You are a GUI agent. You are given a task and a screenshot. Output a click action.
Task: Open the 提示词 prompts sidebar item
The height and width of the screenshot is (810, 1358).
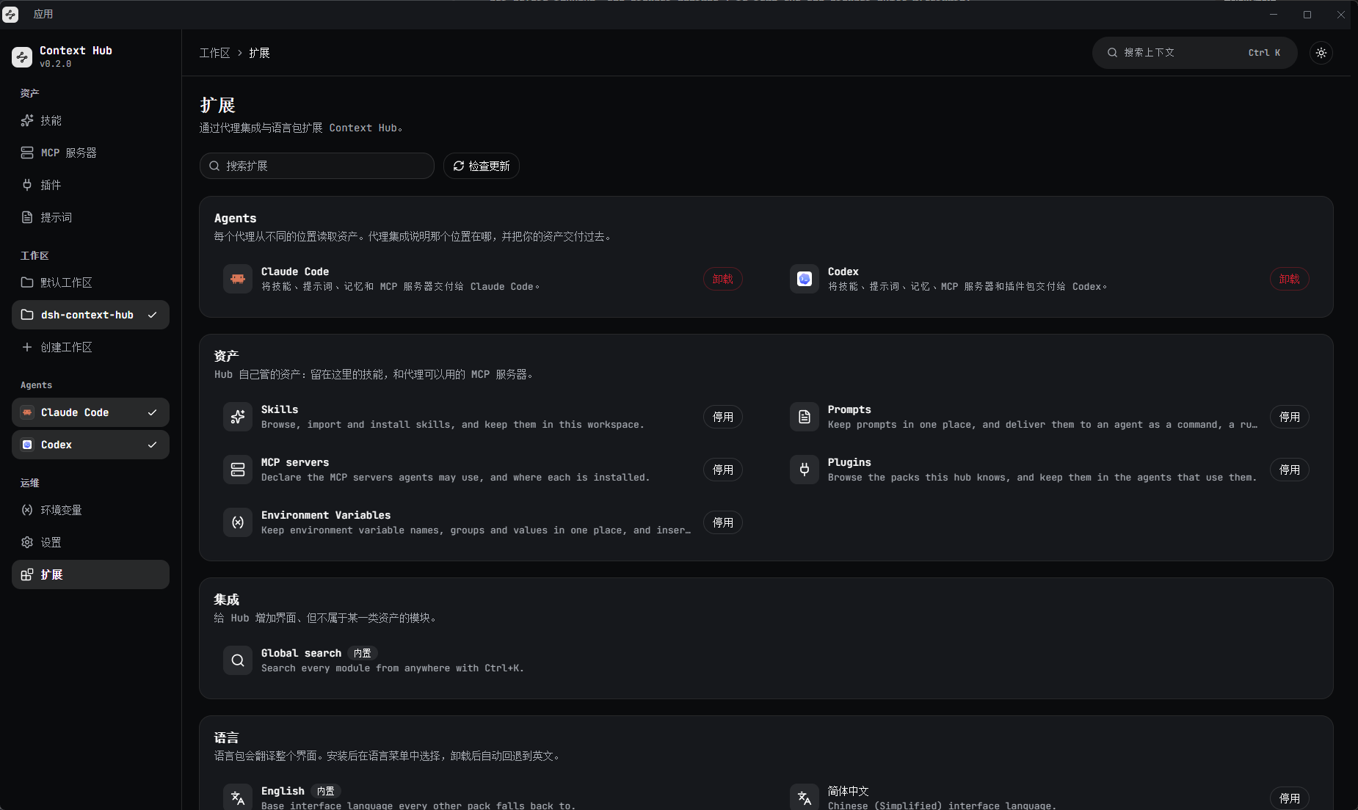(x=90, y=217)
